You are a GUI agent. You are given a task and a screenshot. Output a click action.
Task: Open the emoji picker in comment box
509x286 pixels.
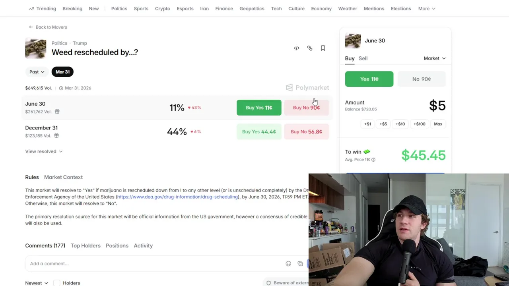[x=288, y=264]
